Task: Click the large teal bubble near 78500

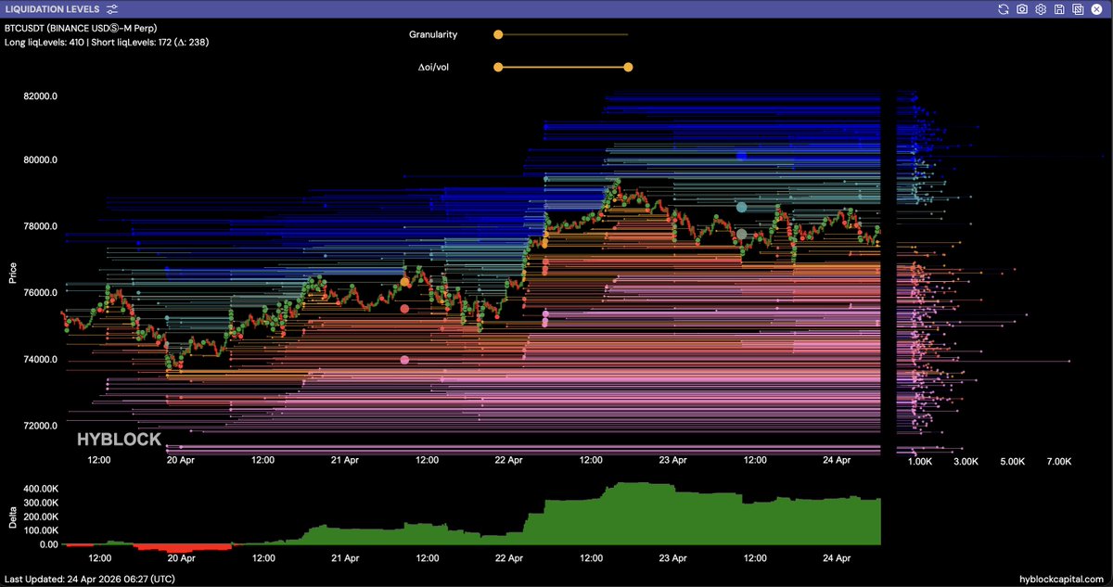Action: 741,208
